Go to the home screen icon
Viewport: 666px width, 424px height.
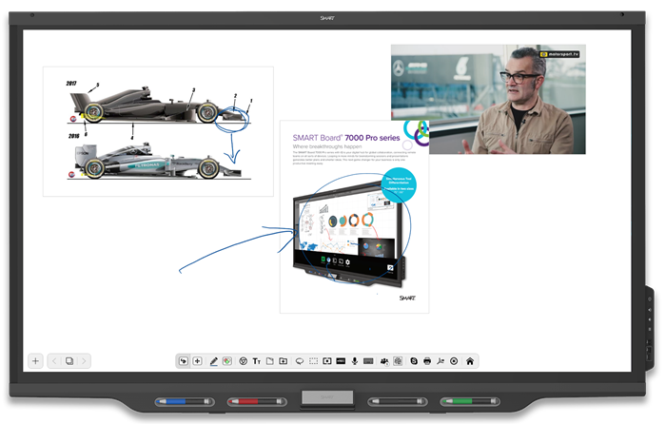click(x=469, y=361)
